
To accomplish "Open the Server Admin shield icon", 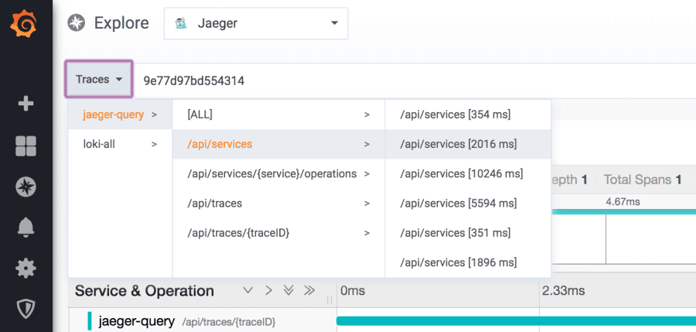I will [x=26, y=309].
